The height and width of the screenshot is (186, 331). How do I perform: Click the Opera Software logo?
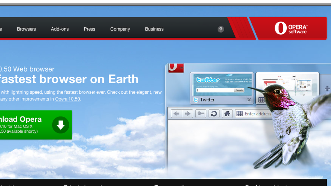click(291, 28)
